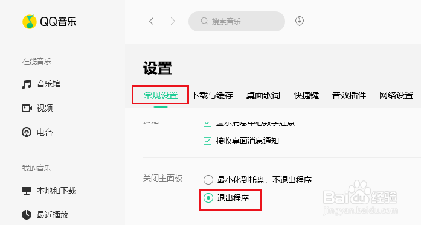Screen dimensions: 421x225
Task: Select 最小化到托盘，不退出程序 radio option
Action: tap(208, 180)
